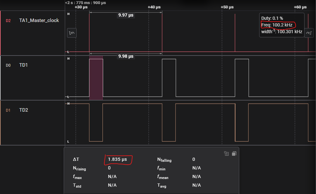Click the f max label
Viewport: 316px width, 194px height.
coord(77,177)
